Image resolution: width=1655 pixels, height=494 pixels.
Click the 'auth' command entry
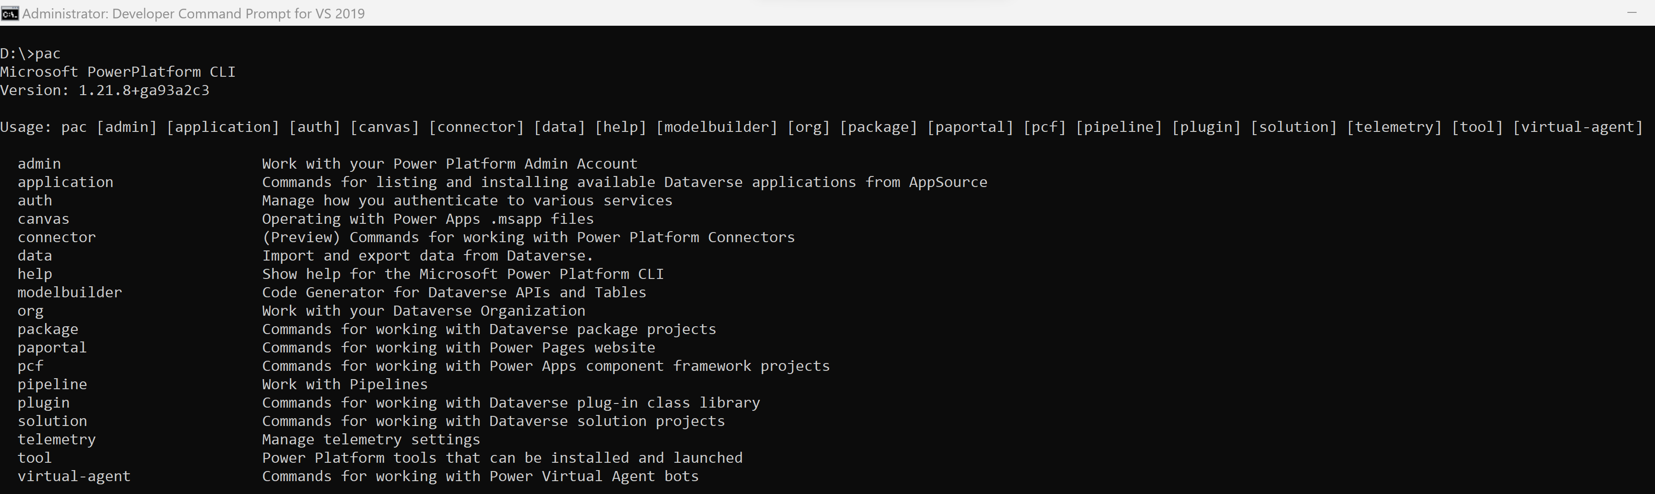(35, 200)
